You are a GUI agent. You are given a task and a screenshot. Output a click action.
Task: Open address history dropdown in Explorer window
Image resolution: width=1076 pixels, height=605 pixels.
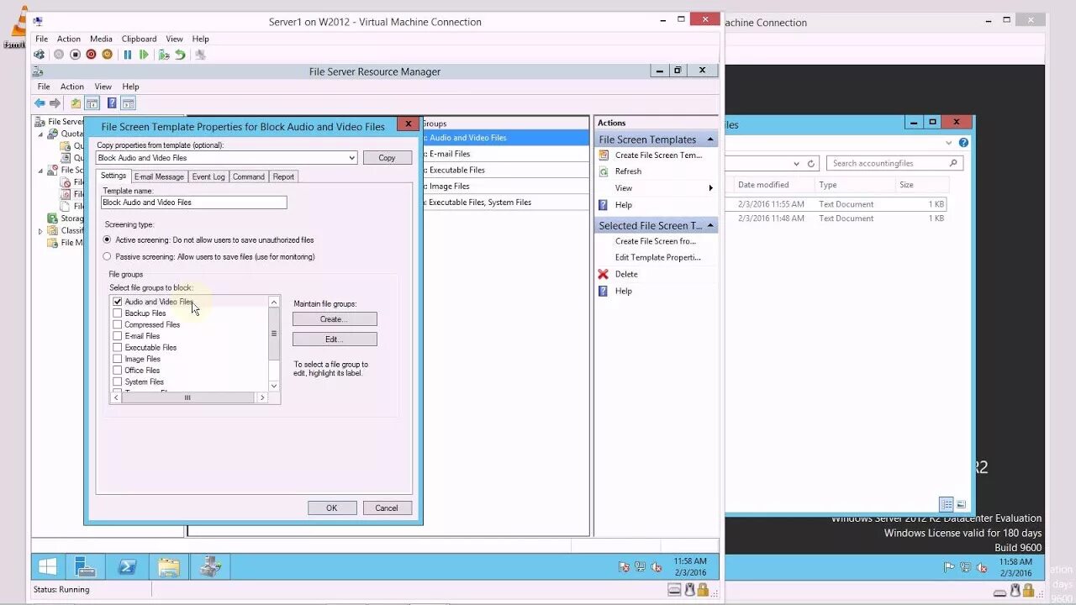pyautogui.click(x=796, y=163)
